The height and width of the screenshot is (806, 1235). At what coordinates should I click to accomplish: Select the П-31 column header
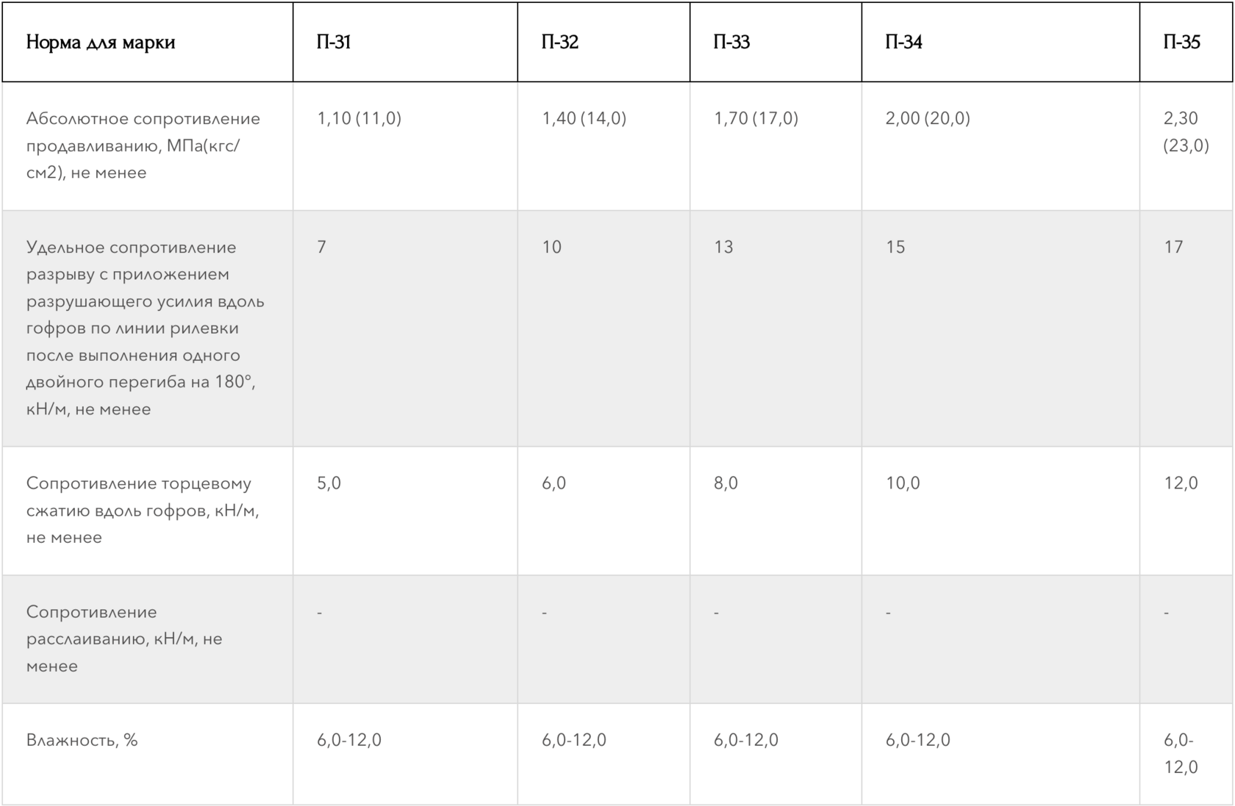coord(333,42)
